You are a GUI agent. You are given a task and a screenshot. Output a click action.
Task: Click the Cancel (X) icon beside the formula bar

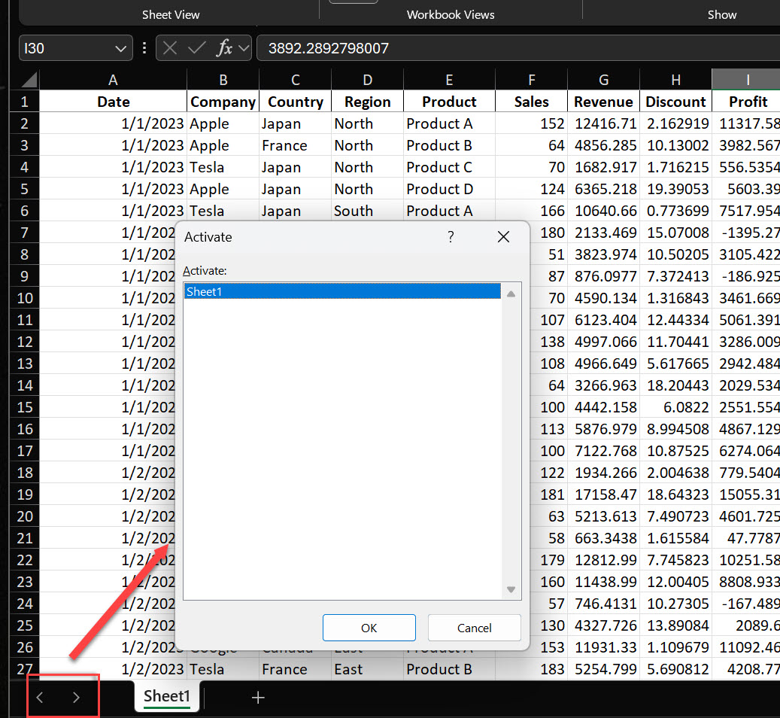171,47
